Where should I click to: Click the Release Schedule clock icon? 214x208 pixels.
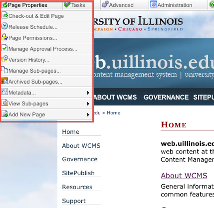pos(4,26)
